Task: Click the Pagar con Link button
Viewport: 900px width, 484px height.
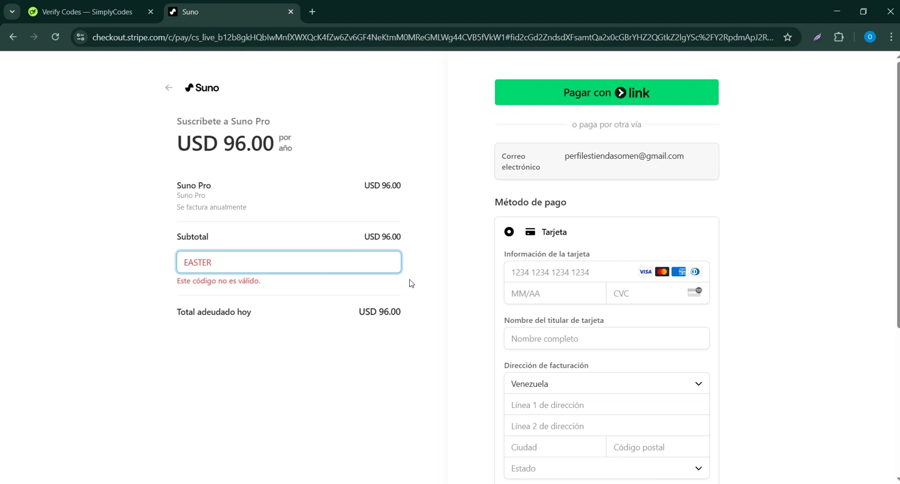Action: coord(606,92)
